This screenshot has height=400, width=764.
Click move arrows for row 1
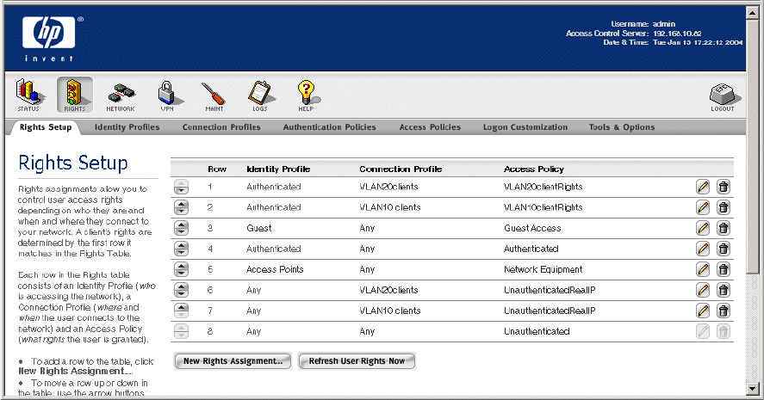point(181,187)
